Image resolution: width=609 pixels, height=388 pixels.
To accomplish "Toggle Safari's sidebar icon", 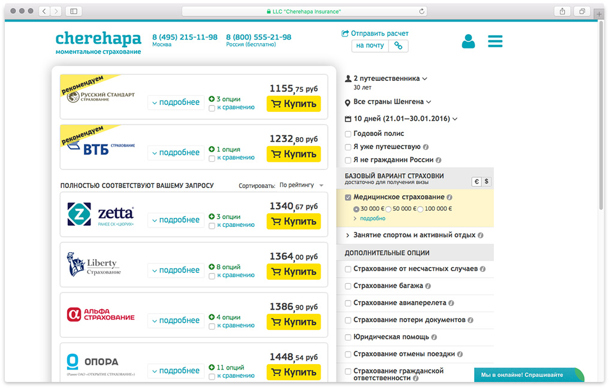I will tap(74, 11).
